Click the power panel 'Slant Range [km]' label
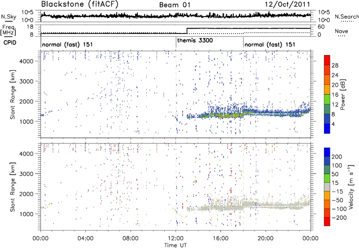This screenshot has width=359, height=248. 13,94
